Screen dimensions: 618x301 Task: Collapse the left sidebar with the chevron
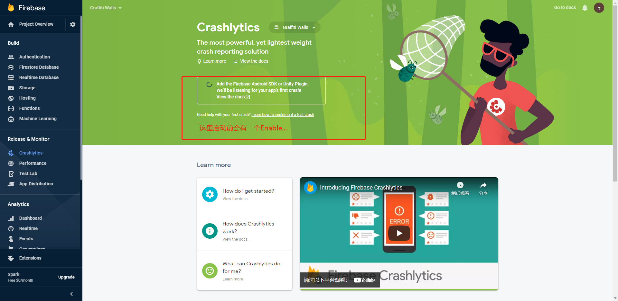coord(71,294)
